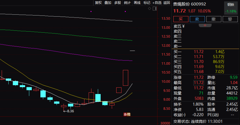The height and width of the screenshot is (125, 240).
Task: Click the 涨榜 badge on chart
Action: (127, 114)
